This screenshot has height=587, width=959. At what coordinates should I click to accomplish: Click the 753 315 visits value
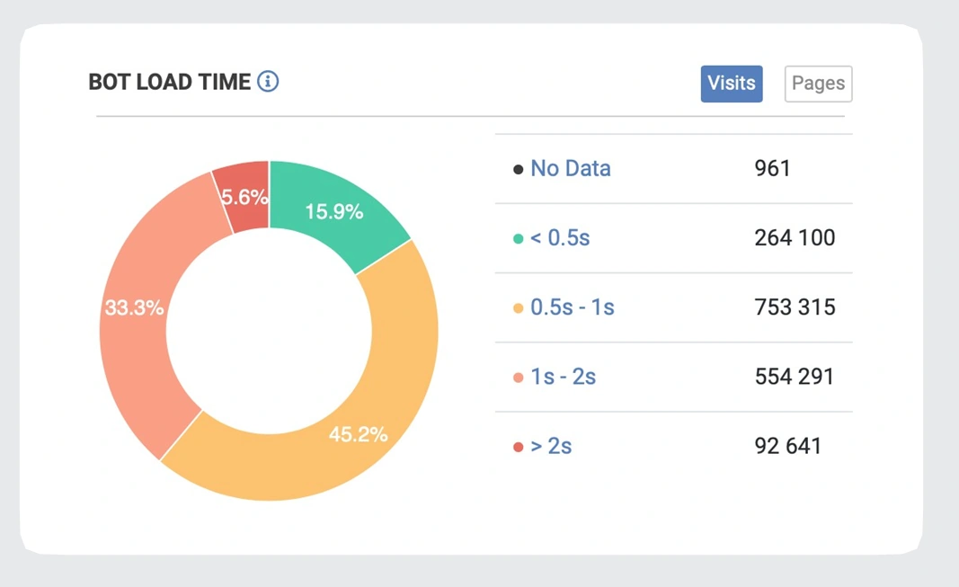(x=795, y=307)
